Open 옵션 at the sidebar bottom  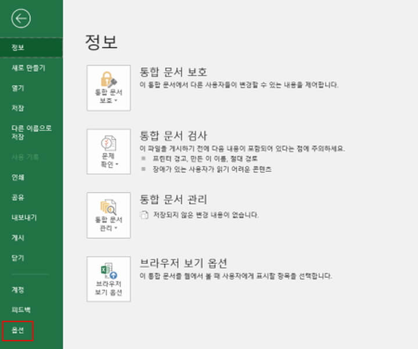coord(18,330)
